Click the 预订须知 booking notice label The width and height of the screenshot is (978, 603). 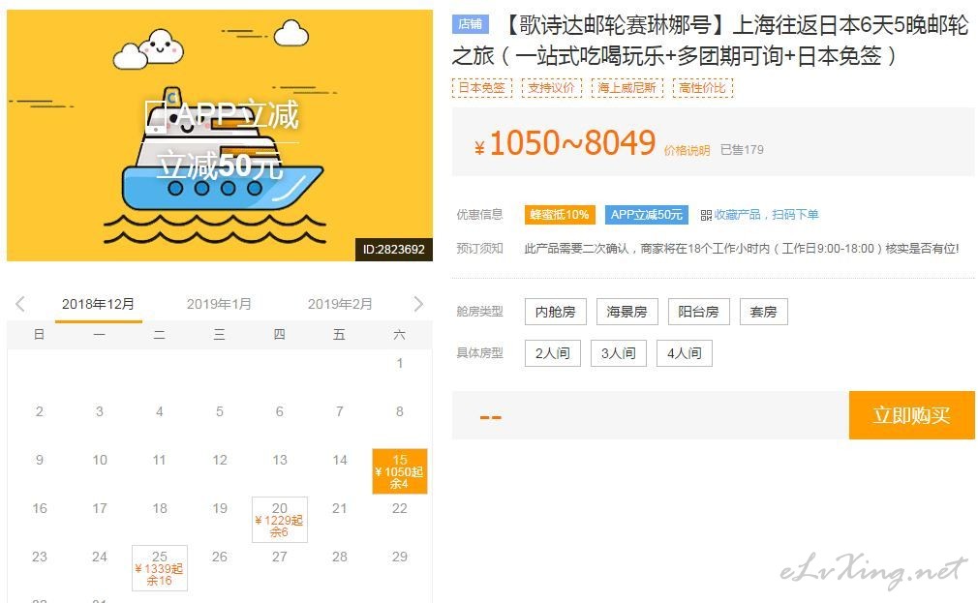click(479, 248)
